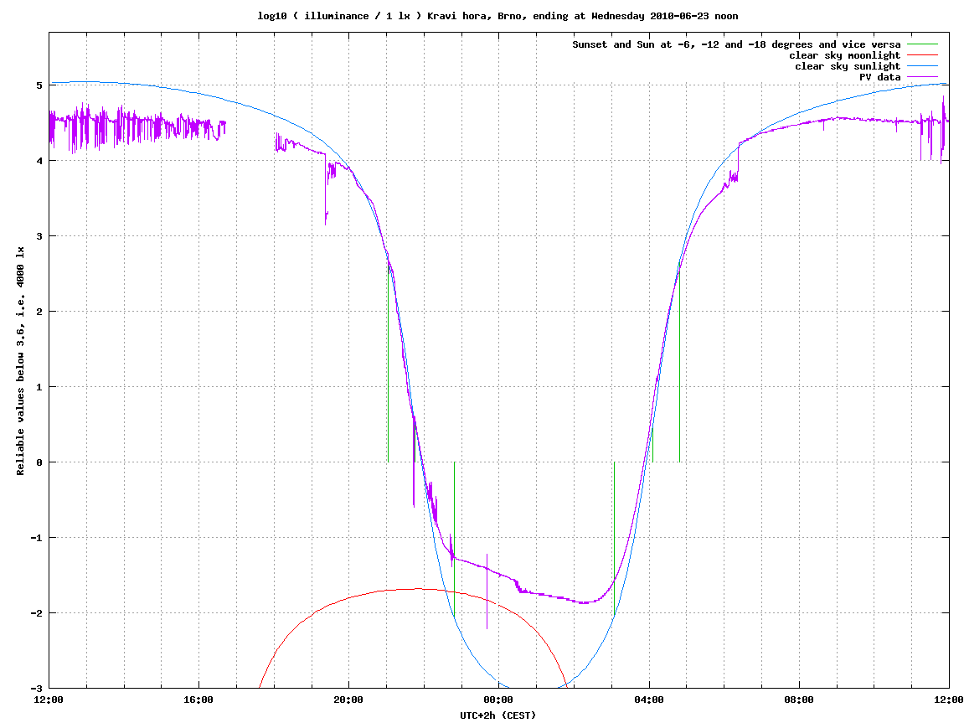Screen dimensions: 964x723
Task: Click the 'Sunset and Sun at -6, -12 and -18 degrees' legend entry
Action: (x=736, y=44)
